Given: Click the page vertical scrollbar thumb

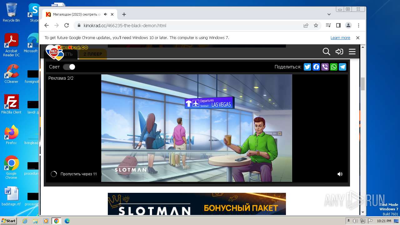Looking at the screenshot, I should 363,84.
